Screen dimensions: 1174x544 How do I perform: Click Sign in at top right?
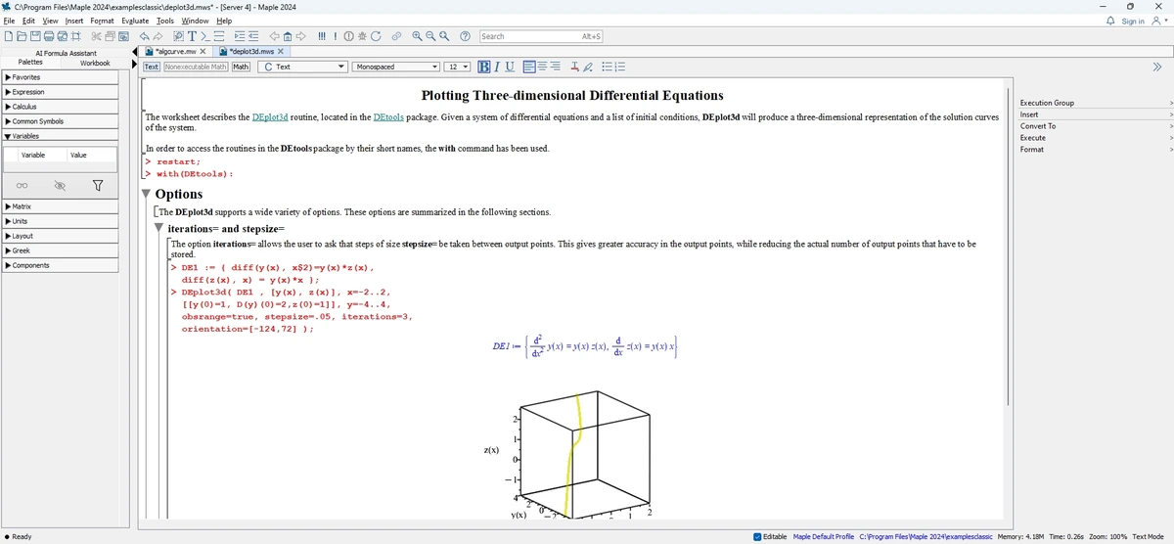point(1132,21)
